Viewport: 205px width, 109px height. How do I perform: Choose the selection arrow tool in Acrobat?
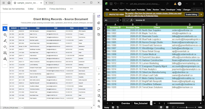pyautogui.click(x=5, y=29)
